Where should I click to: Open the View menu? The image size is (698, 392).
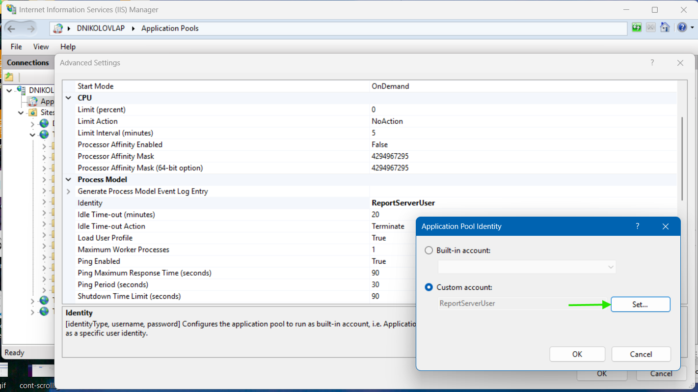point(41,47)
